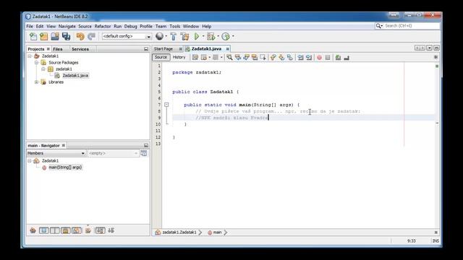The height and width of the screenshot is (260, 463).
Task: Open the Tools menu
Action: [x=174, y=26]
